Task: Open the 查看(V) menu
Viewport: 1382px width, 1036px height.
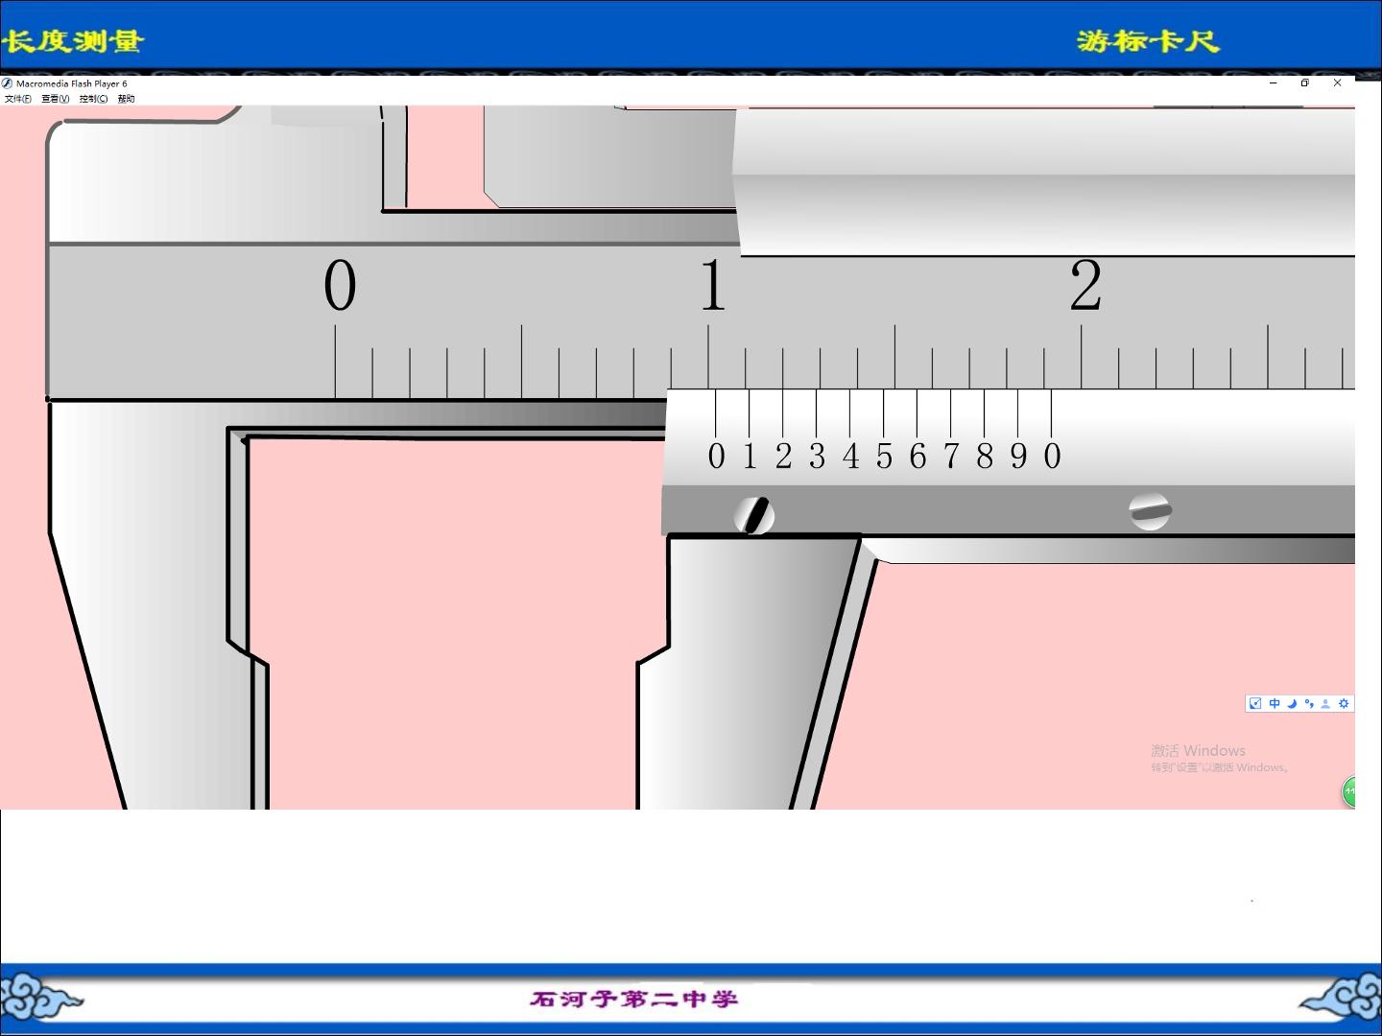Action: coord(56,99)
